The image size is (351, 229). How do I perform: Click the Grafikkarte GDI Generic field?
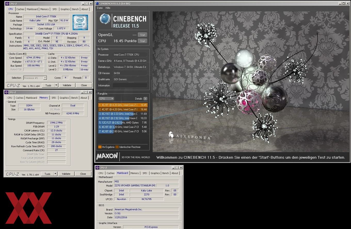[x=130, y=79]
